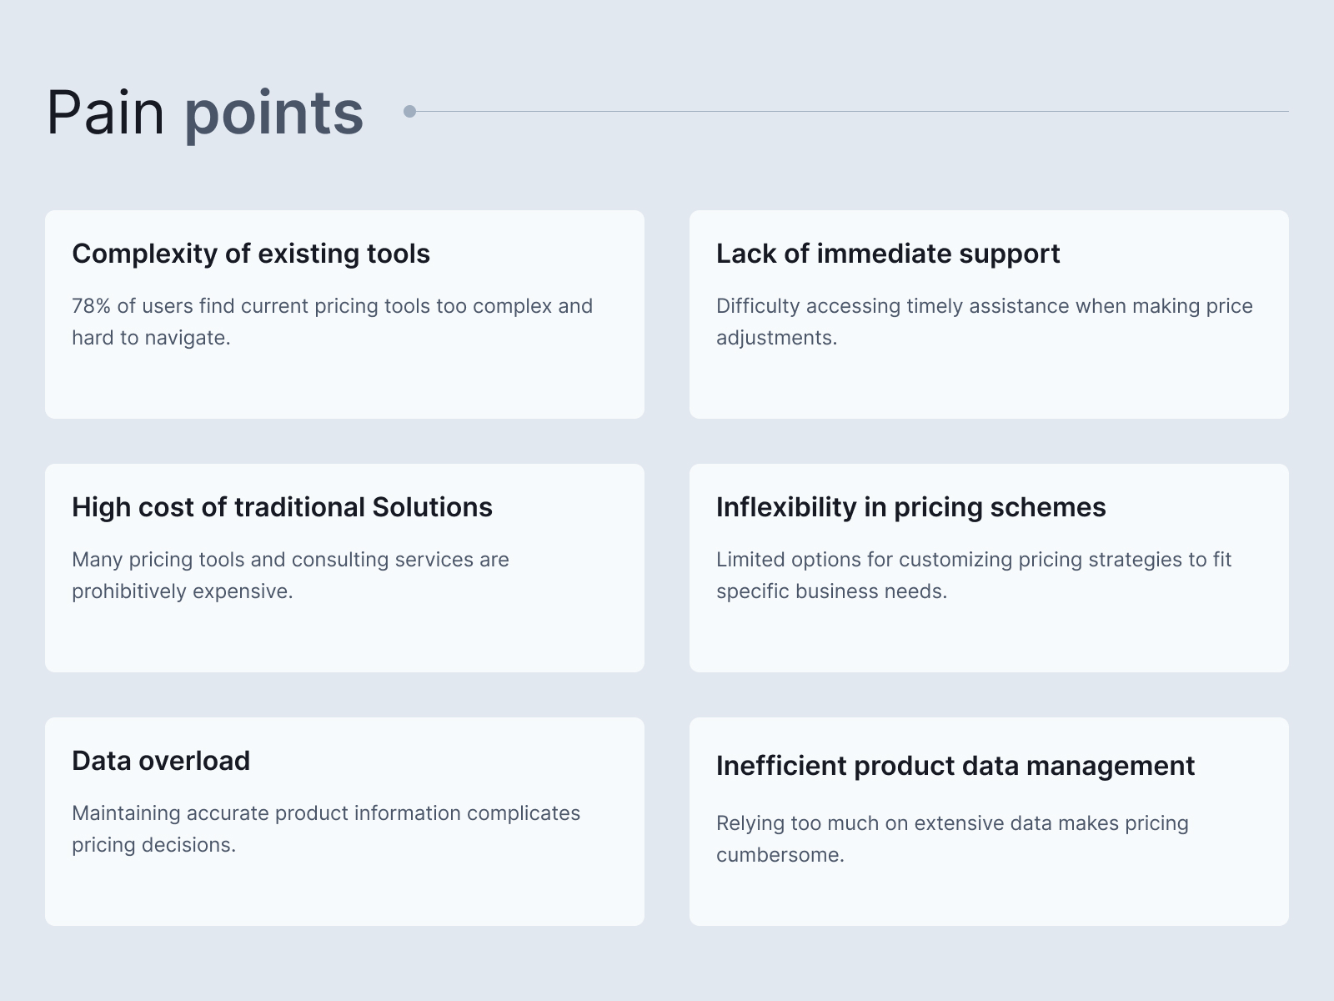1334x1001 pixels.
Task: Click the bullet dot beside the title
Action: pos(409,111)
